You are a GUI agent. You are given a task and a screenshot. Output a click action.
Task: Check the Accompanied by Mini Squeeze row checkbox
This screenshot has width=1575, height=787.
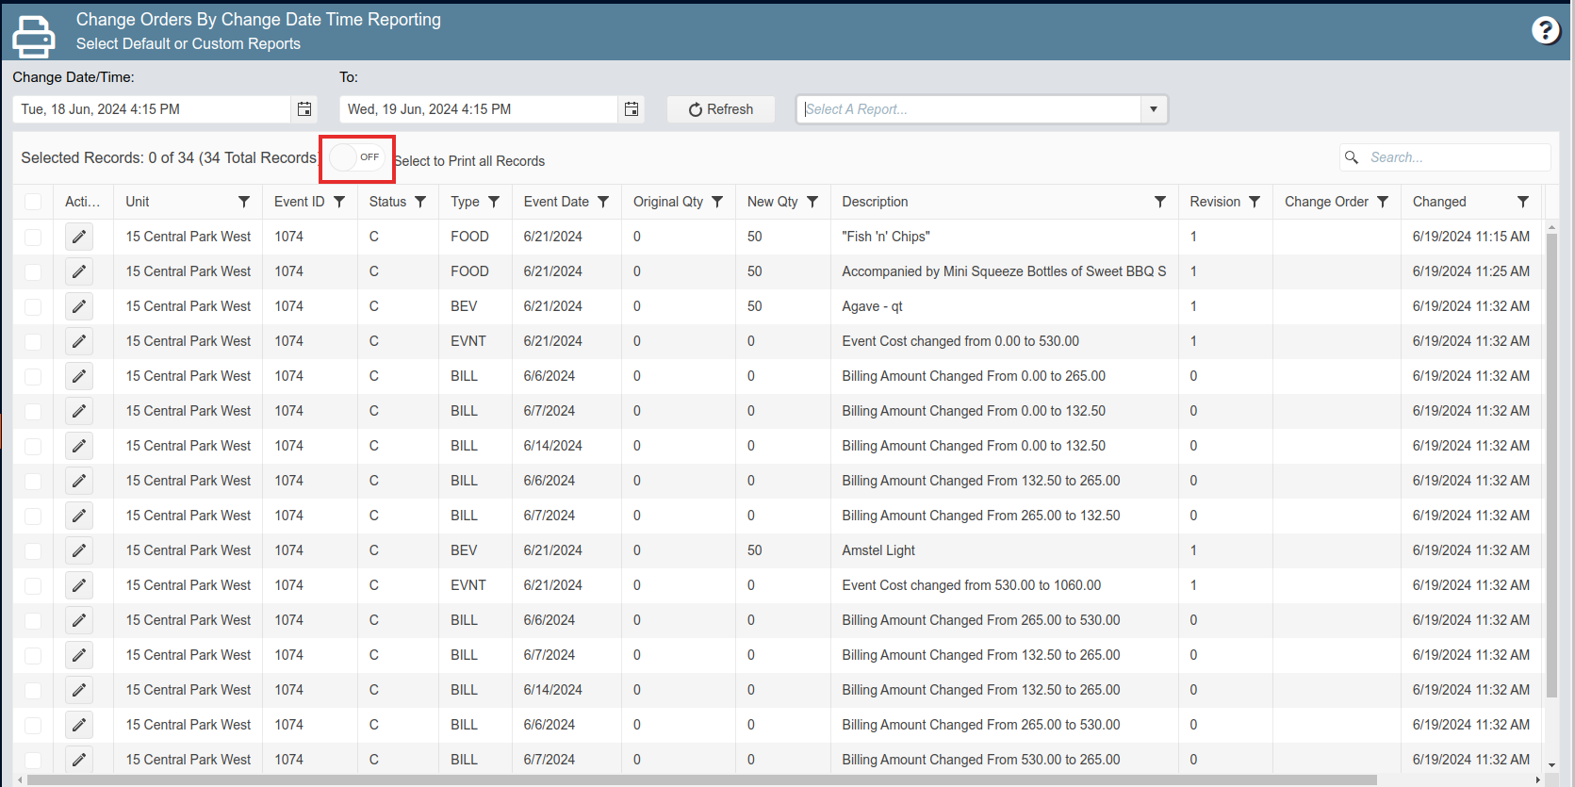33,271
